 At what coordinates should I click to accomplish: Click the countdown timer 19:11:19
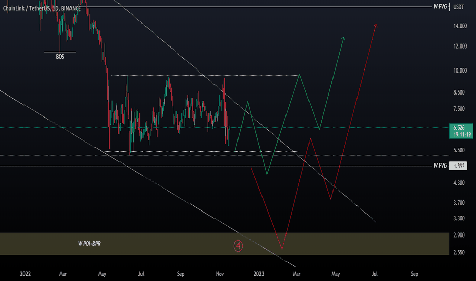[462, 134]
